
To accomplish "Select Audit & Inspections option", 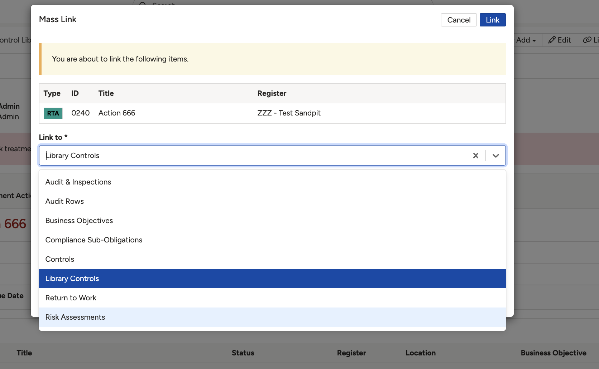I will [272, 182].
